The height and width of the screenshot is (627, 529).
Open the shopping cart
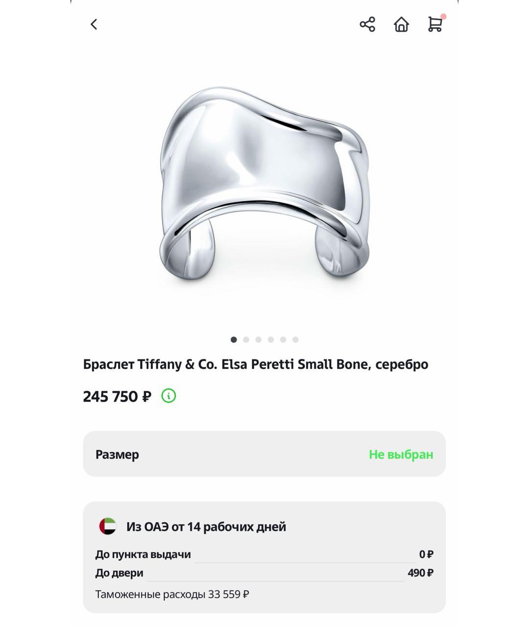(434, 24)
